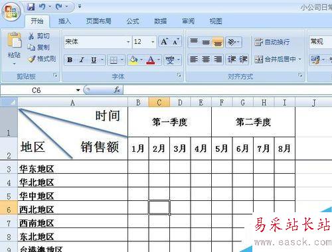The width and height of the screenshot is (332, 252).
Task: Toggle italic formatting
Action: tap(82, 60)
